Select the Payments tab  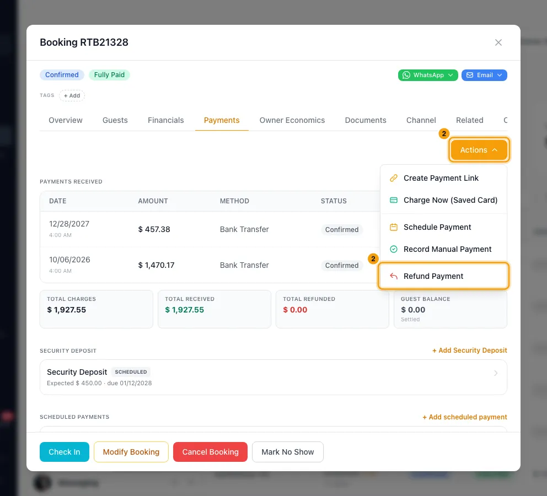click(x=222, y=120)
